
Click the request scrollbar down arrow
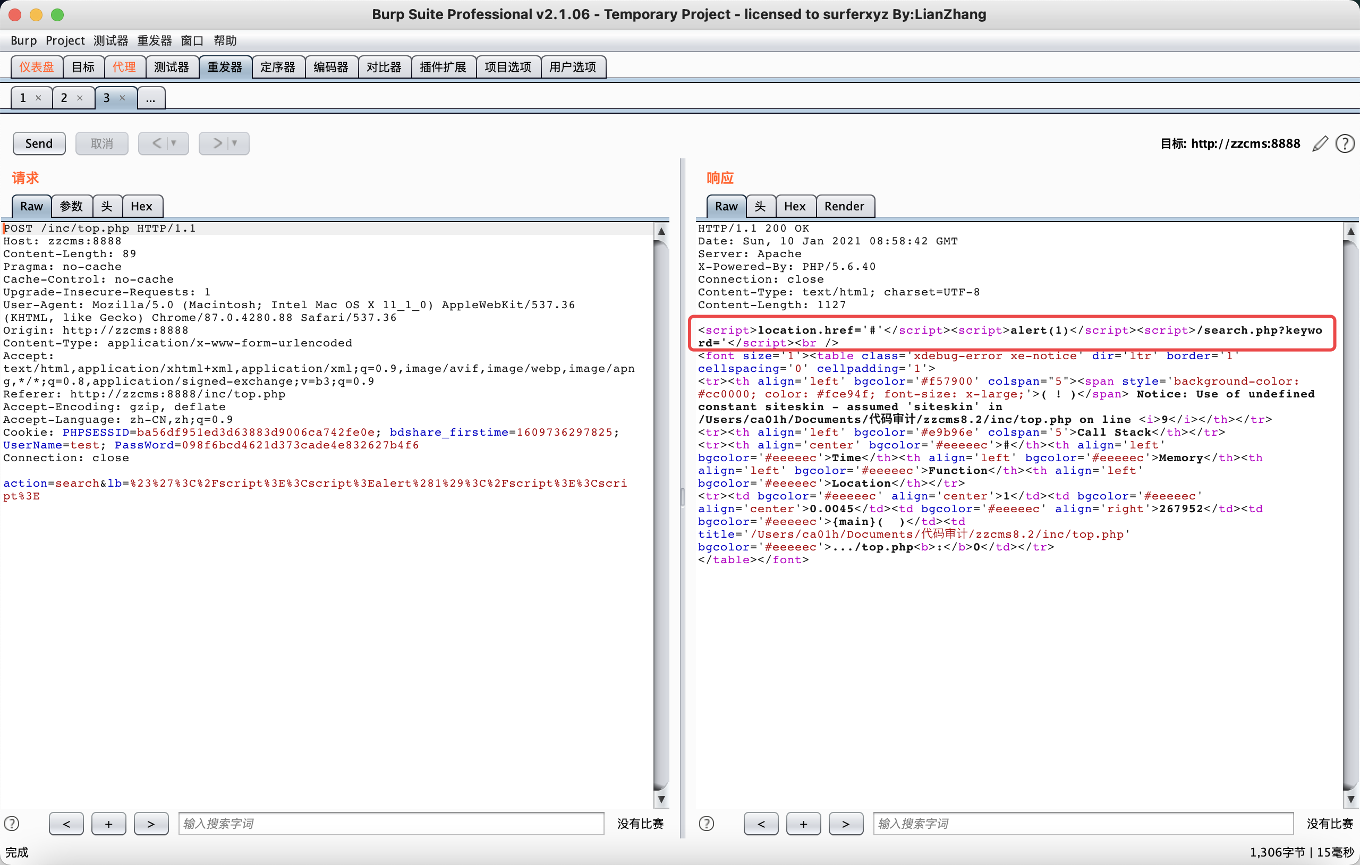click(x=661, y=800)
